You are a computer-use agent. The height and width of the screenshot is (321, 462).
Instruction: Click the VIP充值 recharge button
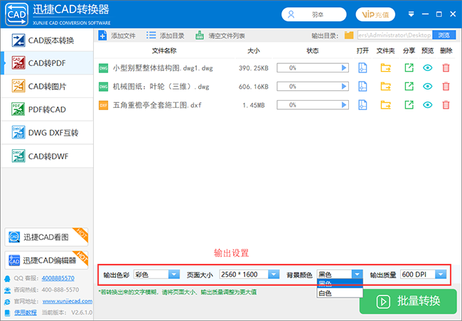tap(375, 14)
